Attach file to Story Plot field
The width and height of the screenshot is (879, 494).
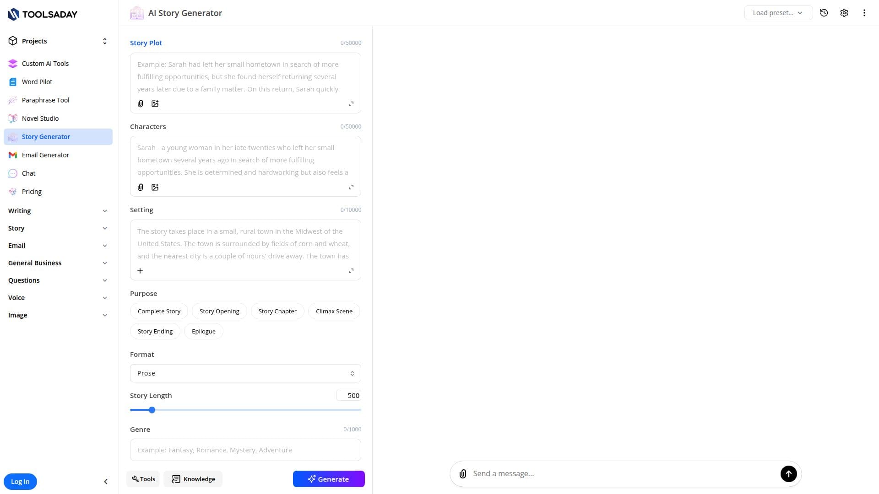click(141, 104)
